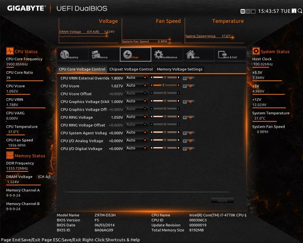Open the Miscellaneous gear icon
The height and width of the screenshot is (243, 303).
(159, 55)
